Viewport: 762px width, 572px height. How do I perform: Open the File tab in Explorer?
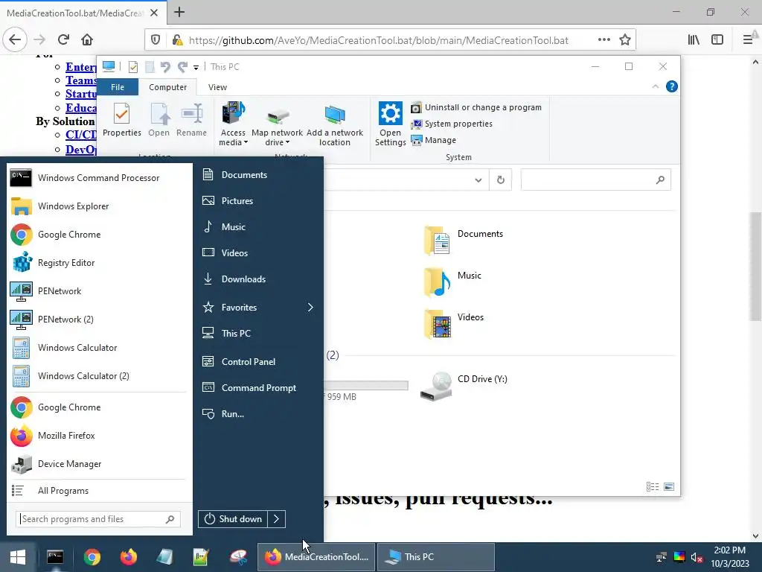[x=118, y=87]
